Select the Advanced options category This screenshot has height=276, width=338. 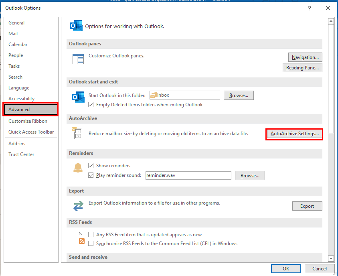point(31,110)
